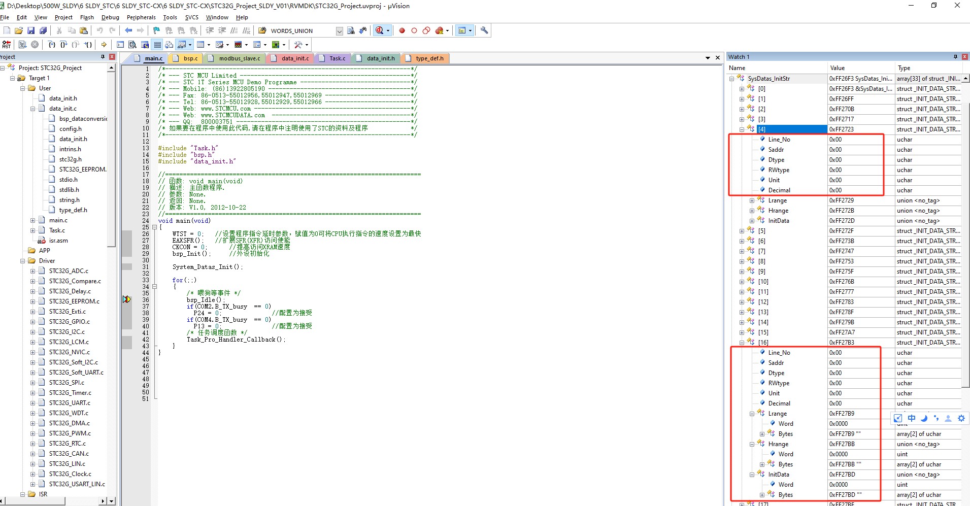Viewport: 970px width, 506px height.
Task: Indent selected text using the indent icon
Action: (210, 30)
